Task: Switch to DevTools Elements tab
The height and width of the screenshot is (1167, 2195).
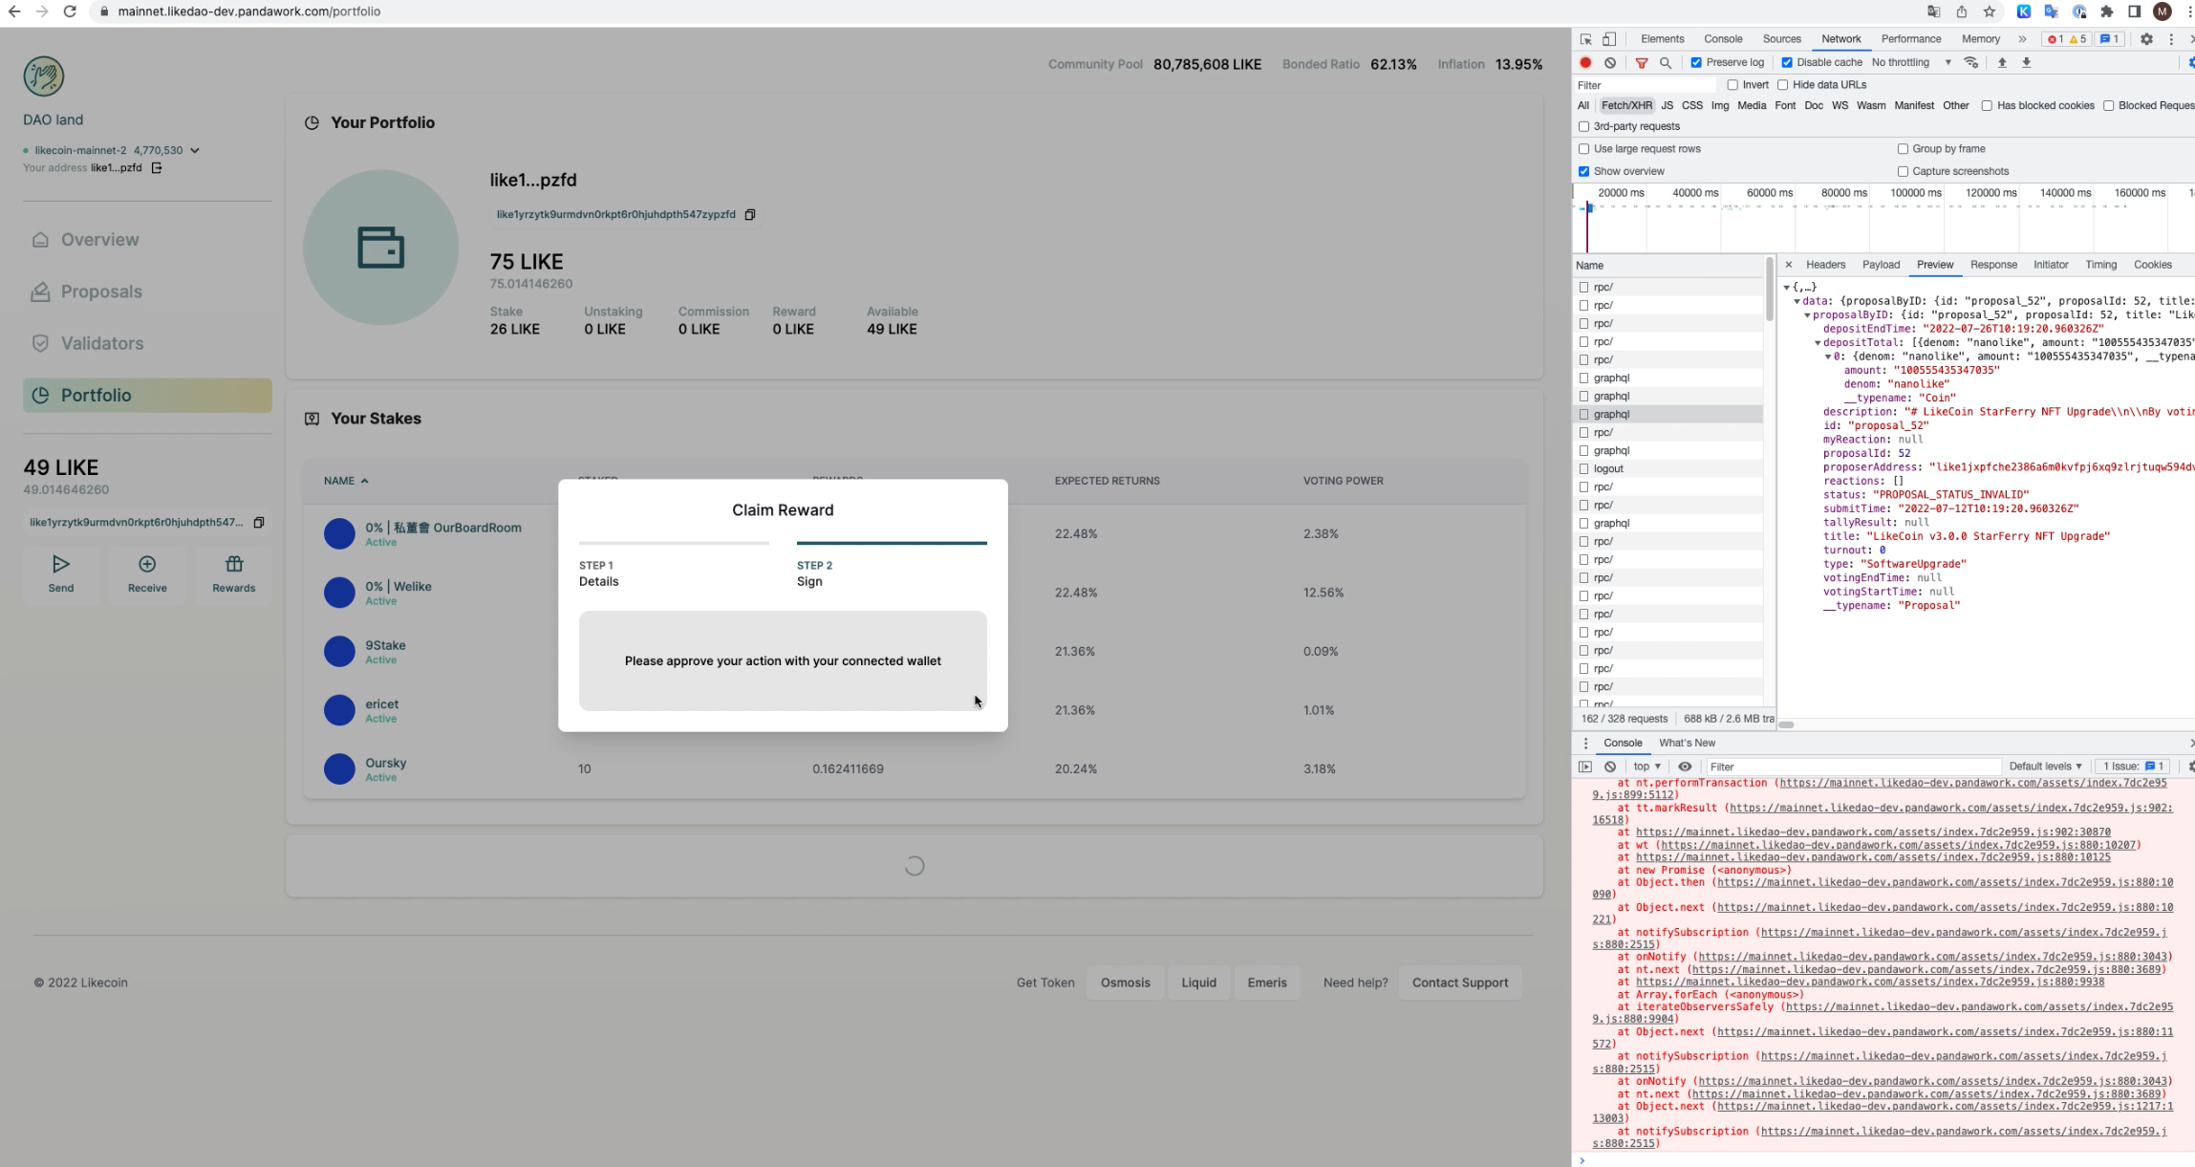Action: click(1662, 39)
